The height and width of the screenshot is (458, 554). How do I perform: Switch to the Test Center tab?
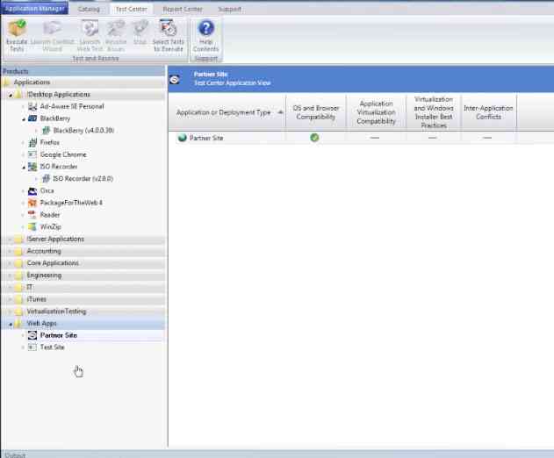tap(132, 9)
